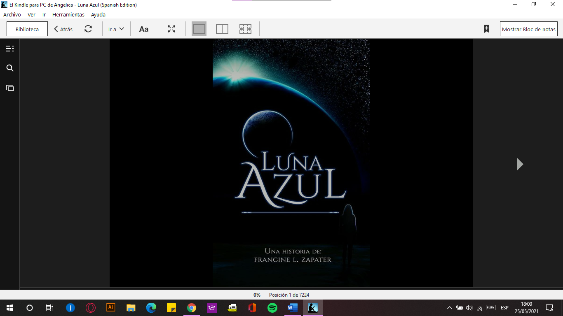
Task: Open Windows Start menu
Action: 10,307
